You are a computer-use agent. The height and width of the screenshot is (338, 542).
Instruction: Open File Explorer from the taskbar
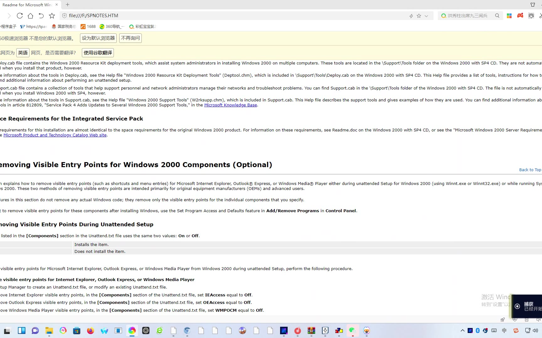49,330
